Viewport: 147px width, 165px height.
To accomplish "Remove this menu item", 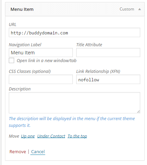I will pyautogui.click(x=18, y=152).
